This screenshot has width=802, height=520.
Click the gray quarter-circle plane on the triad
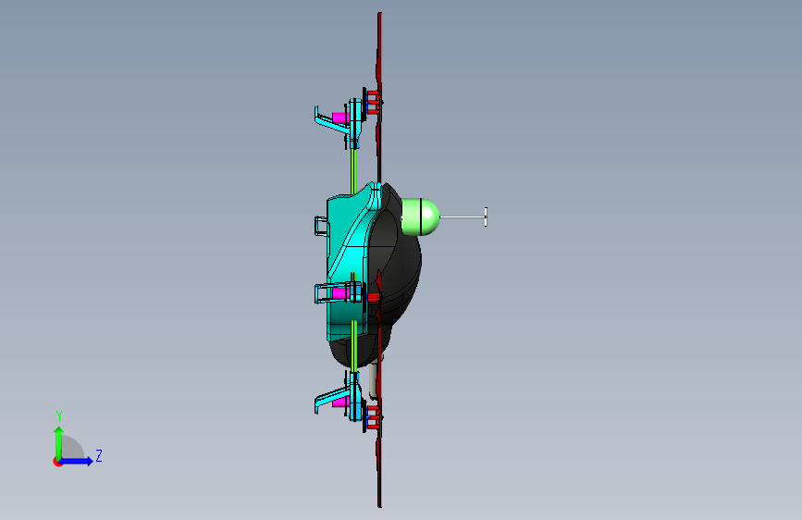click(73, 448)
